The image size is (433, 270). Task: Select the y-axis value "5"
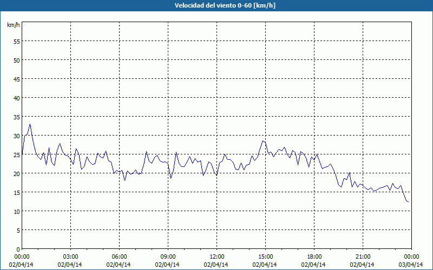(x=18, y=231)
